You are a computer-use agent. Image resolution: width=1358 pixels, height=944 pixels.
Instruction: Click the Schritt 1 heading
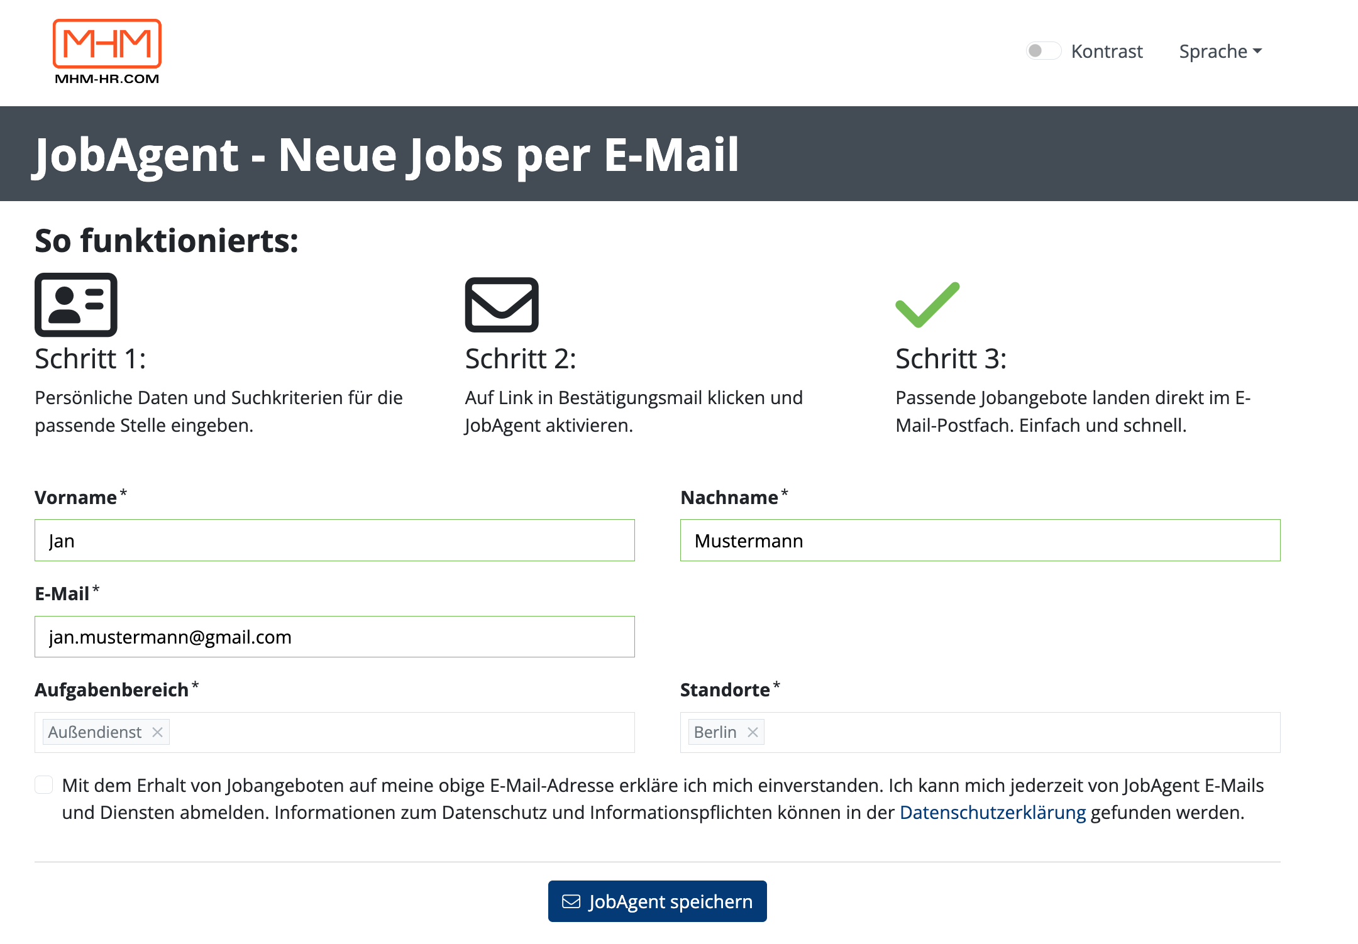(91, 359)
